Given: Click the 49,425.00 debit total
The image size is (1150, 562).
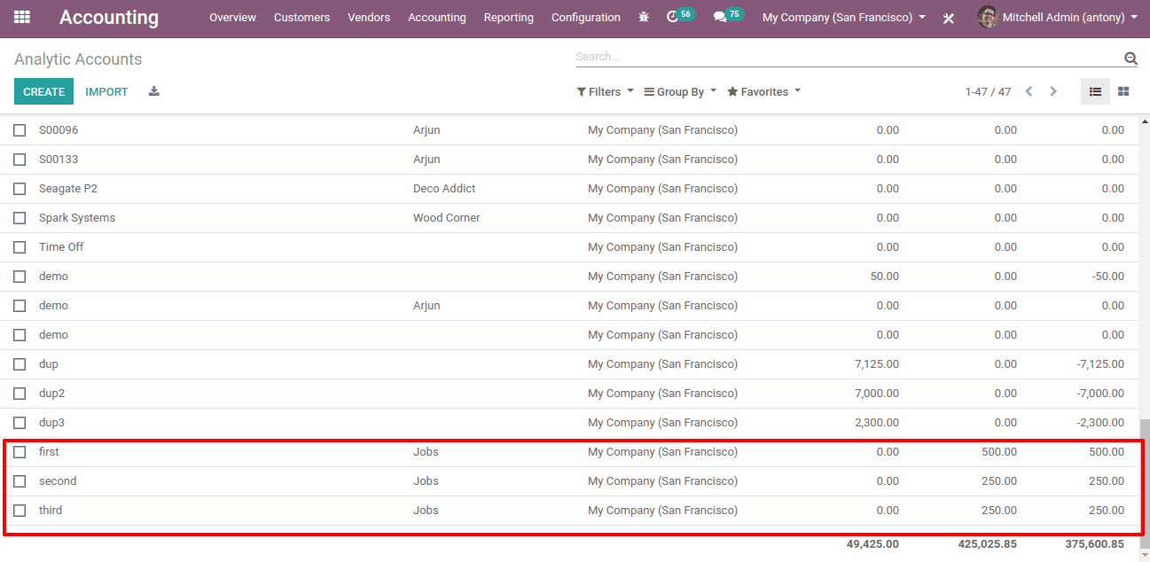Looking at the screenshot, I should [x=872, y=544].
